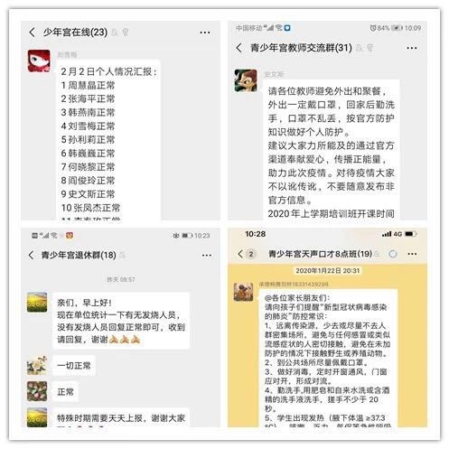
Task: Open more options in 少年宫在线 chat
Action: [205, 33]
